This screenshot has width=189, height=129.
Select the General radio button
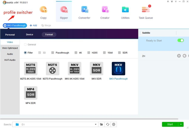[26, 45]
